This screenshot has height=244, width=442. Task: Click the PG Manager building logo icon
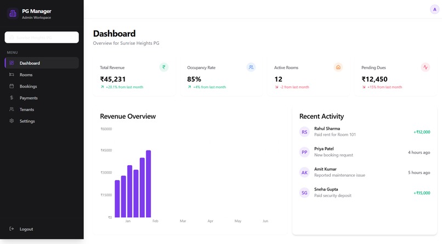[13, 13]
